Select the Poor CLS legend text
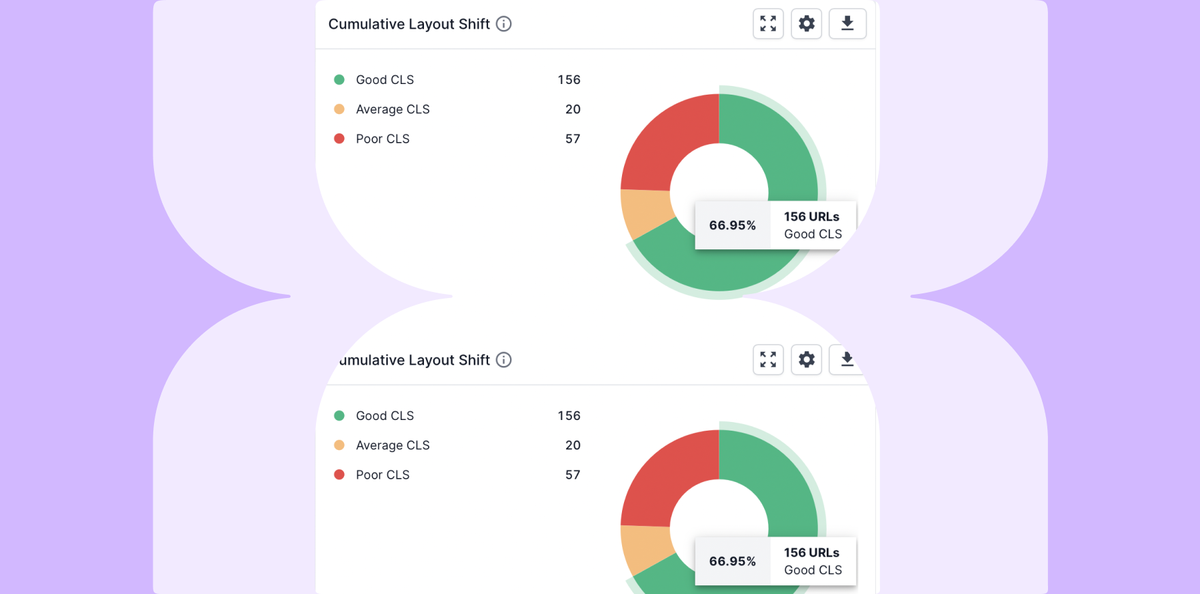This screenshot has height=594, width=1200. tap(383, 139)
